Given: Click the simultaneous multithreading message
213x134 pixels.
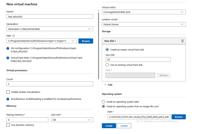Looking at the screenshot, I should click(x=46, y=99).
